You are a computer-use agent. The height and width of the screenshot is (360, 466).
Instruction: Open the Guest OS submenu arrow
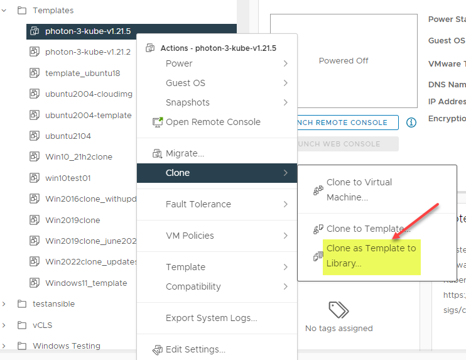285,83
